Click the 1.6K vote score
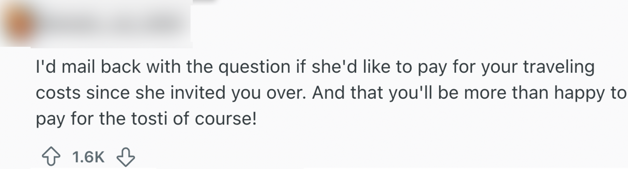Screen dimensions: 628x169 [88, 157]
